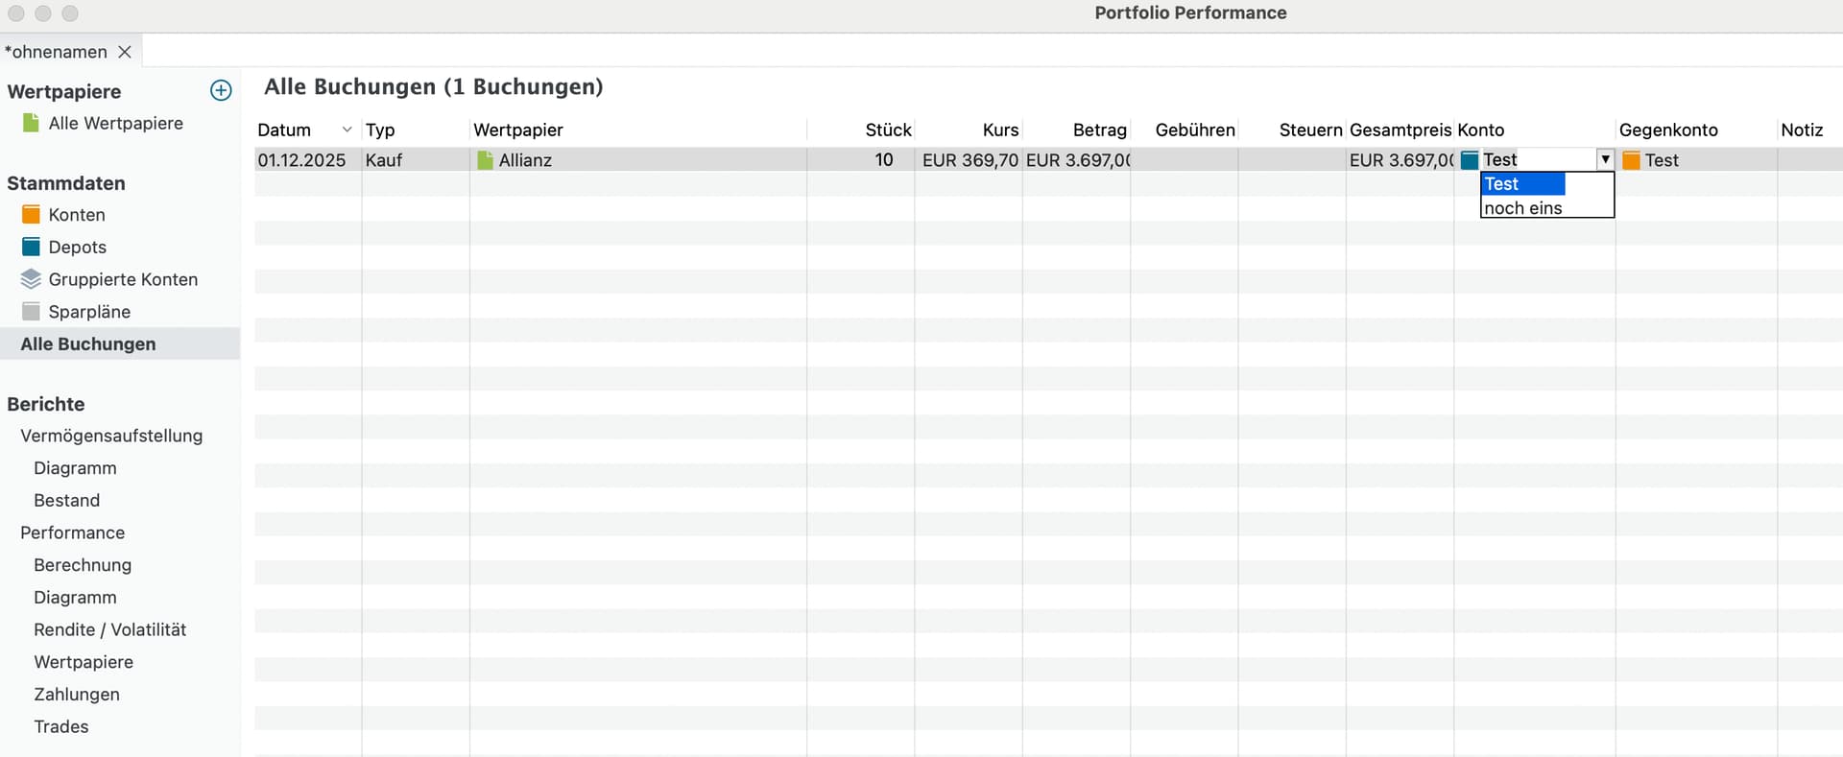Click the gray Sparpläne icon
Viewport: 1843px width, 757px height.
coord(31,312)
